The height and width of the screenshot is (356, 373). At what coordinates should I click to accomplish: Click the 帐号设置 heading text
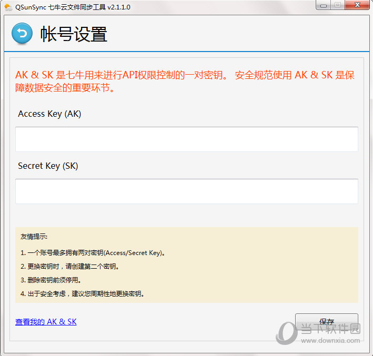[74, 34]
